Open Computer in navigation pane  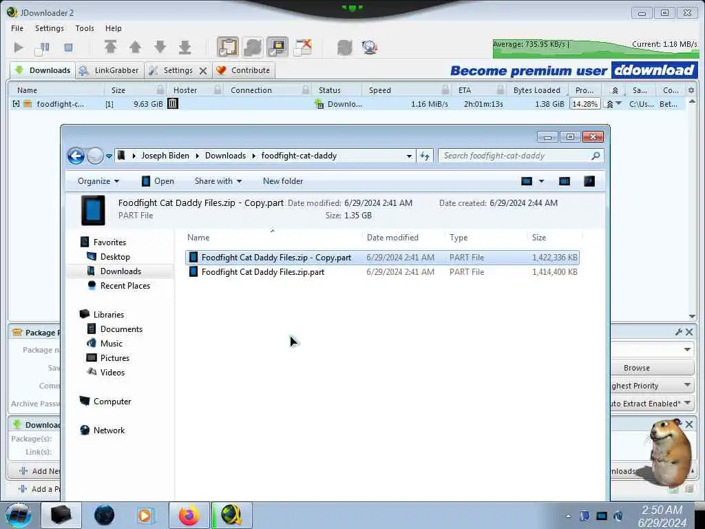(x=112, y=402)
